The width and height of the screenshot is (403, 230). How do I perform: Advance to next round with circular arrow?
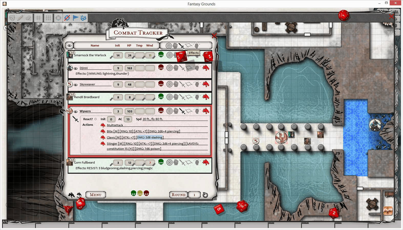(205, 195)
